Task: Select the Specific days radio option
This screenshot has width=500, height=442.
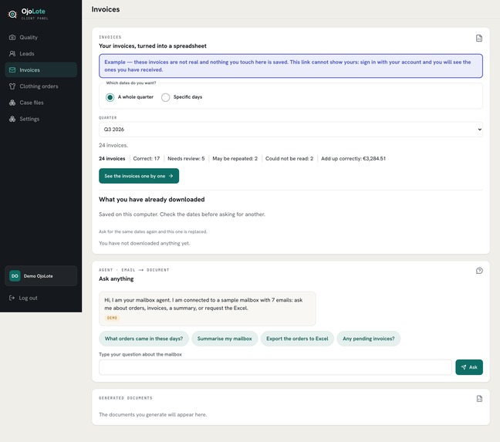Action: [165, 97]
